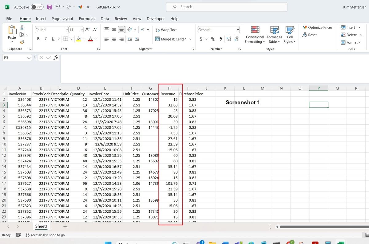Switch to the Formulas ribbon tab
Viewport: 369px width, 244px height.
[x=87, y=19]
